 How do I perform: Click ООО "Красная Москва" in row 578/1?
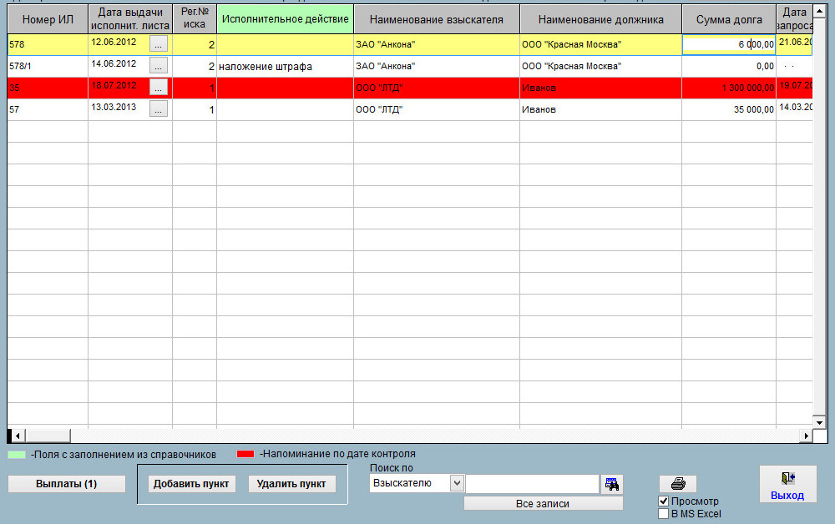[x=600, y=66]
